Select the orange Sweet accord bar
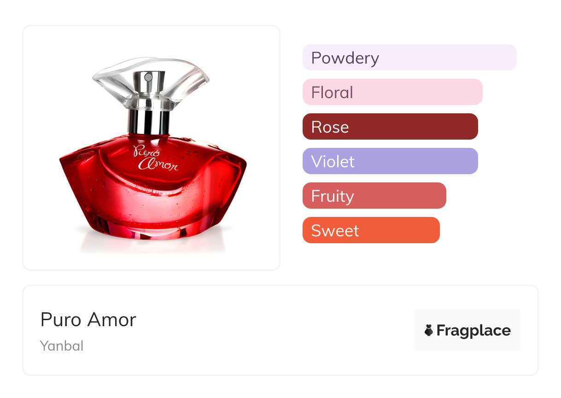This screenshot has height=398, width=561. tap(371, 230)
